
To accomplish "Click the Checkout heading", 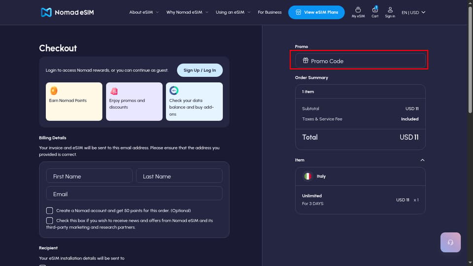I will point(58,48).
